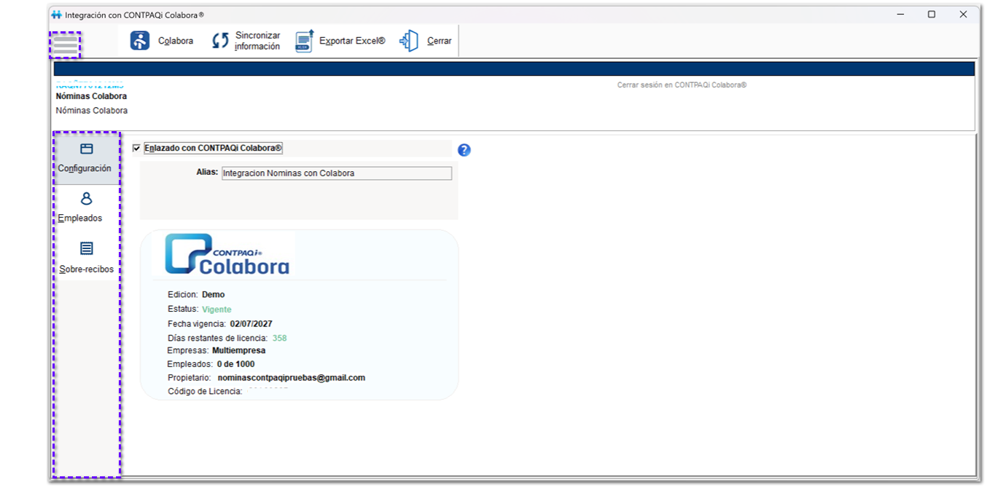Click the app icon in title bar
The width and height of the screenshot is (987, 488).
tap(57, 15)
